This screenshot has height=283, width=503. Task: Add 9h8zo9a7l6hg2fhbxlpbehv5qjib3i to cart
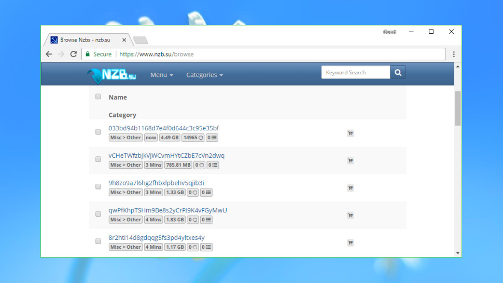tap(351, 188)
